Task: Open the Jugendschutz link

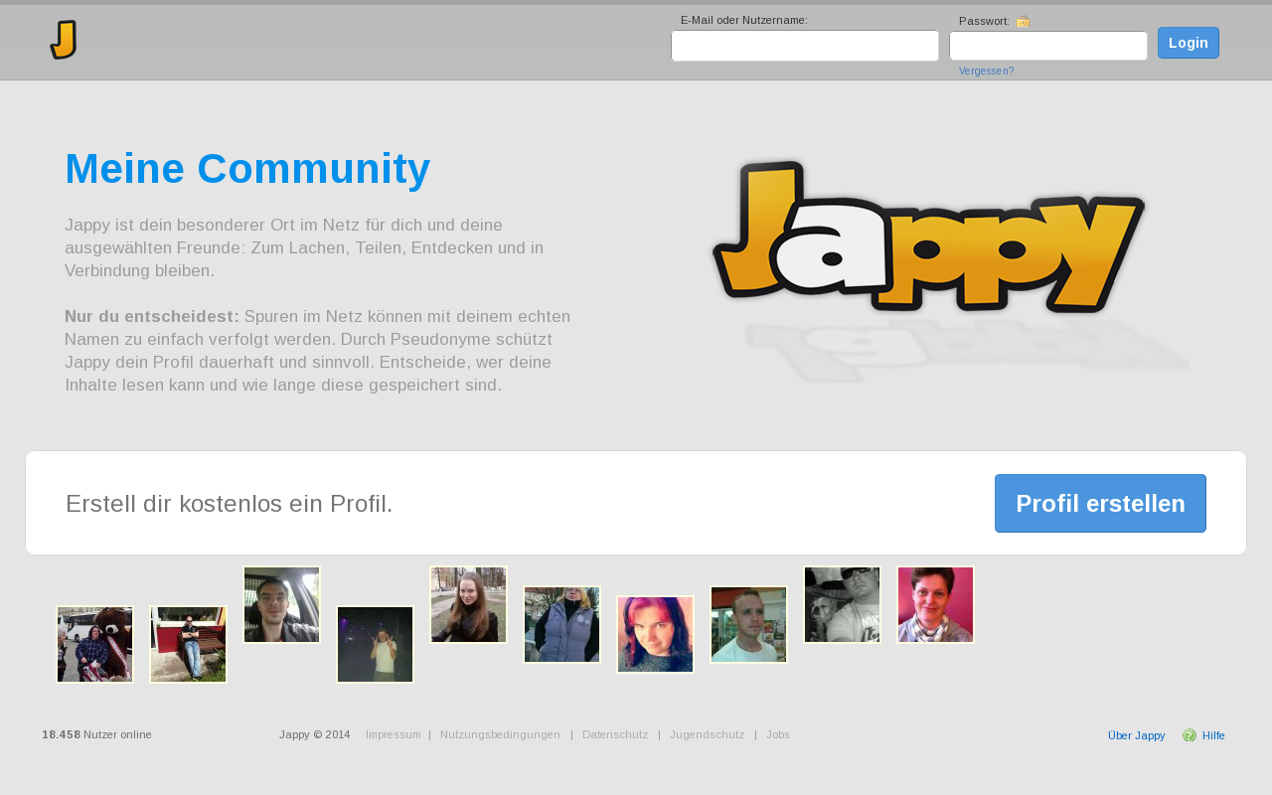Action: [708, 735]
